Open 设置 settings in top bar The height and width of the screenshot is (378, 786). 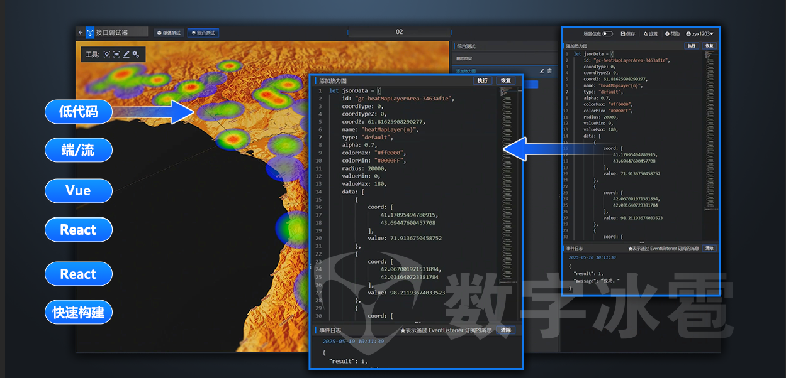coord(650,34)
